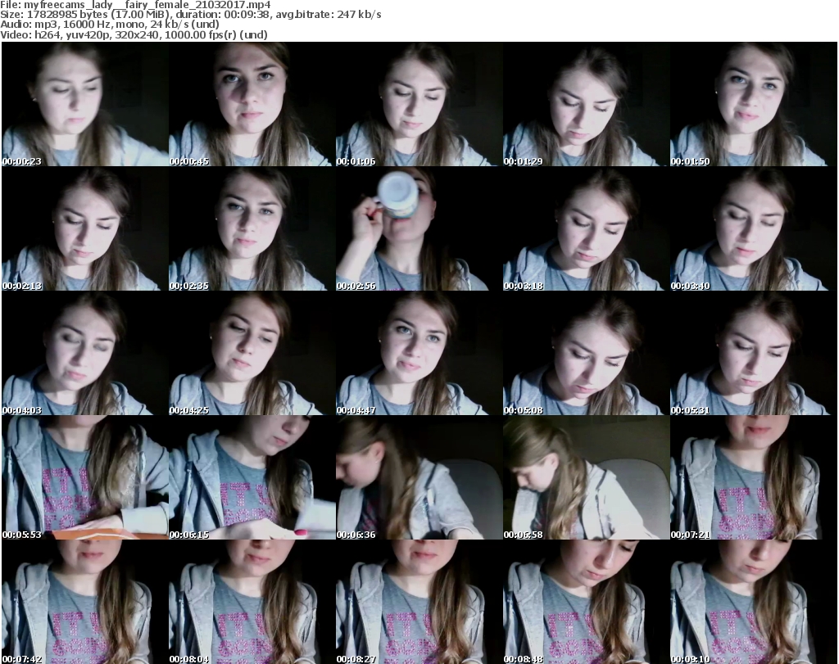This screenshot has height=664, width=839.
Task: Open the 00:05:08 thumbnail
Action: point(587,354)
